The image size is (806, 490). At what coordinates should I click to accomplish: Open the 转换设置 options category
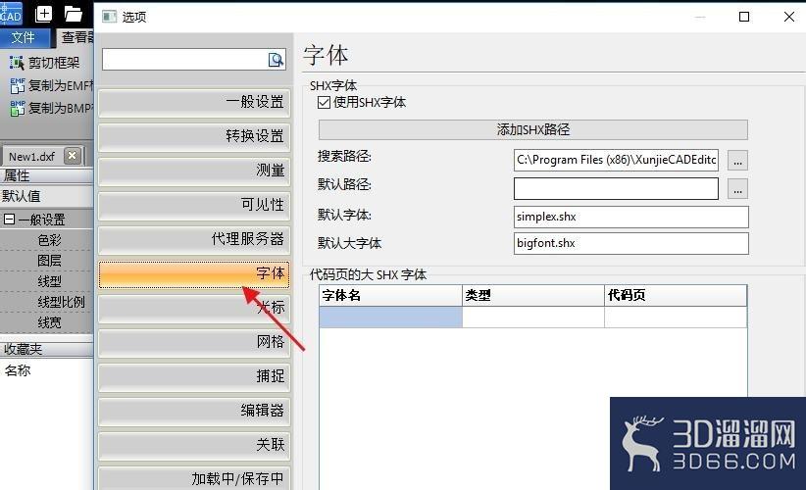click(194, 136)
